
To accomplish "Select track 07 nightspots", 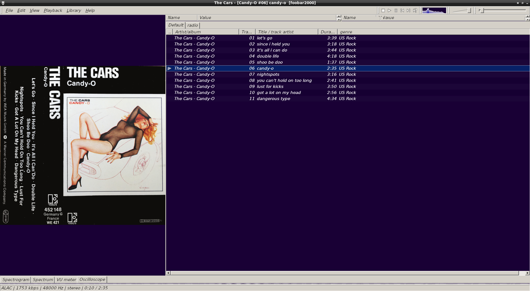I will click(x=348, y=74).
